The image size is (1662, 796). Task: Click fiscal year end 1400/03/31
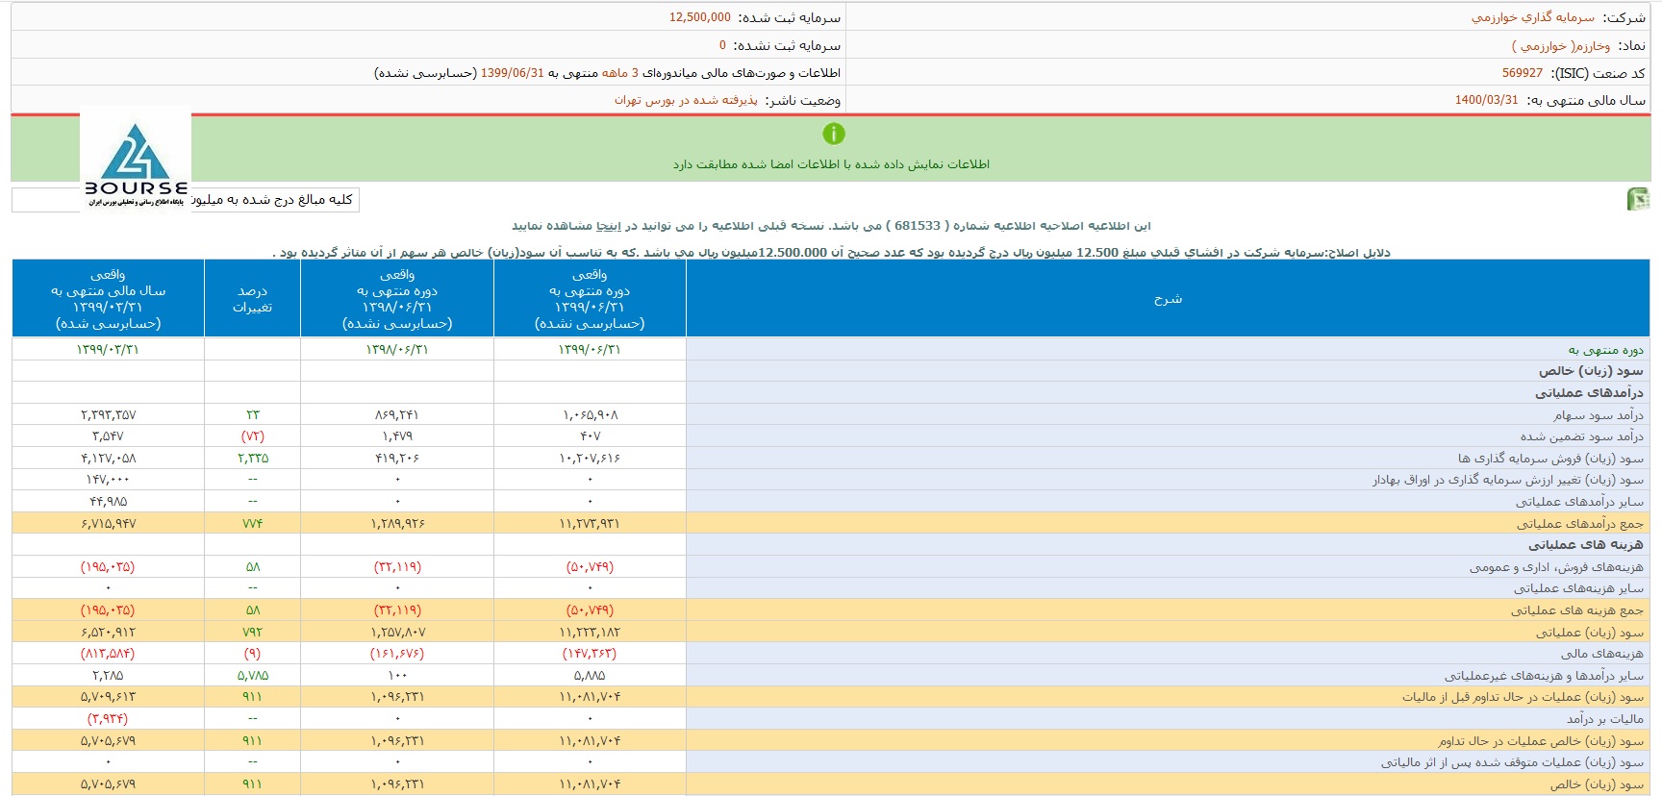click(1486, 100)
